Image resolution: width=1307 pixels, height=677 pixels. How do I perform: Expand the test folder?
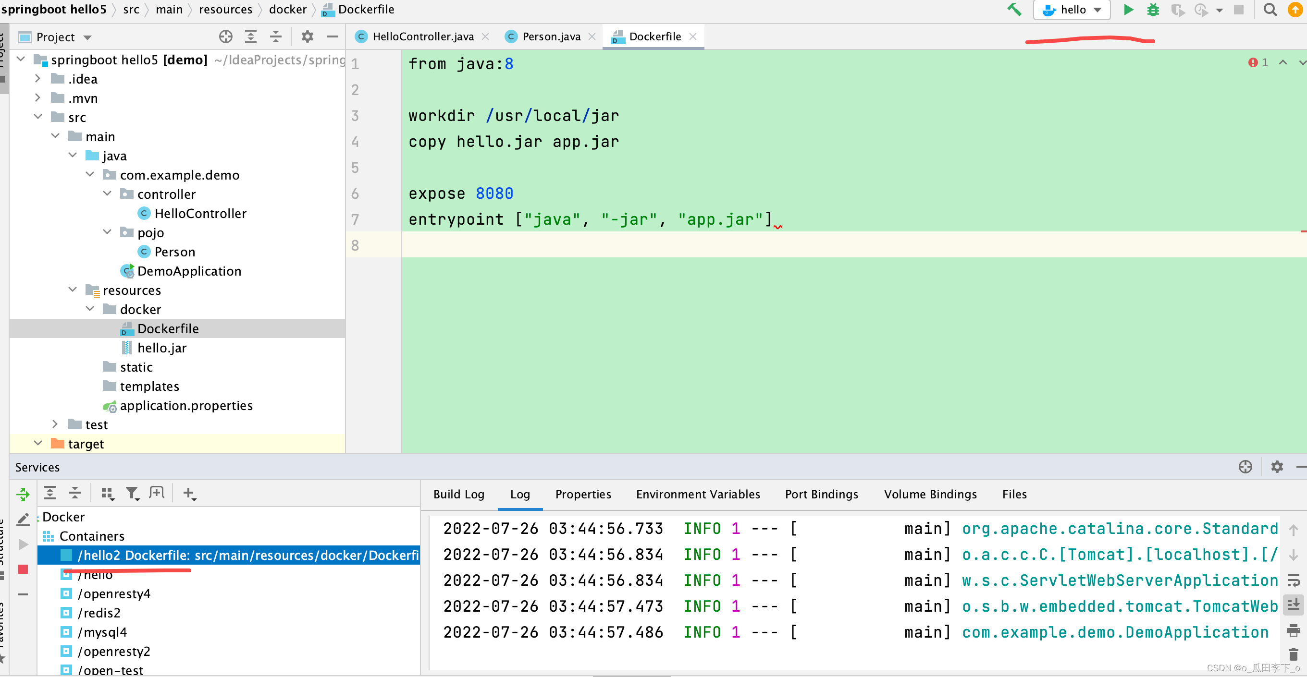coord(55,424)
